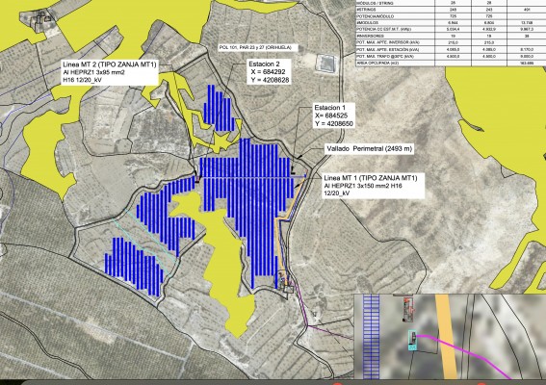Click the 'POT. MAX. APTE. INVERSOR (kVA)' table row
The image size is (546, 385).
point(451,42)
